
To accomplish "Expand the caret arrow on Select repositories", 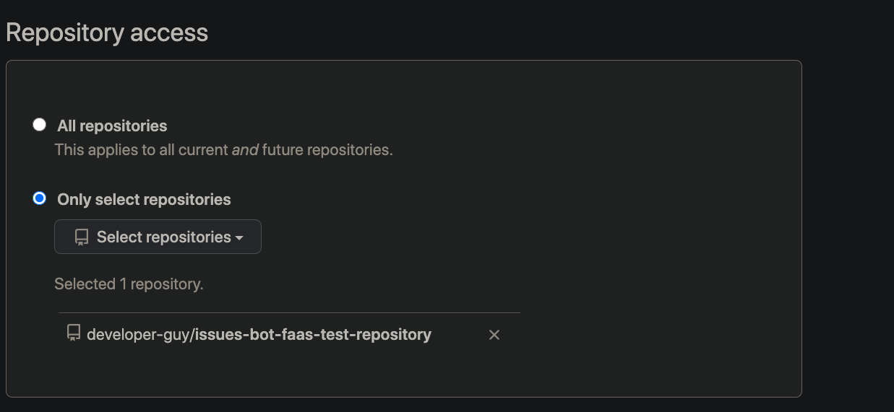I will pyautogui.click(x=239, y=237).
